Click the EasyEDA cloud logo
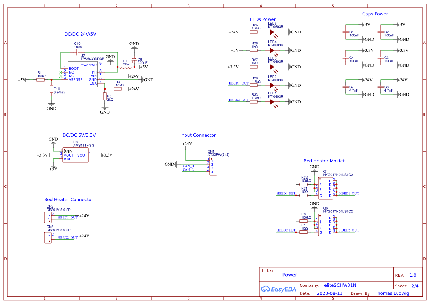 [266, 289]
